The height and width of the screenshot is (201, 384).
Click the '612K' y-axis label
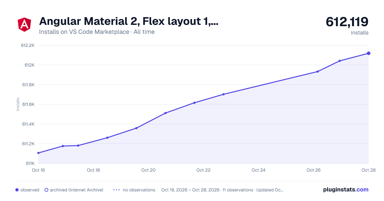click(x=29, y=65)
